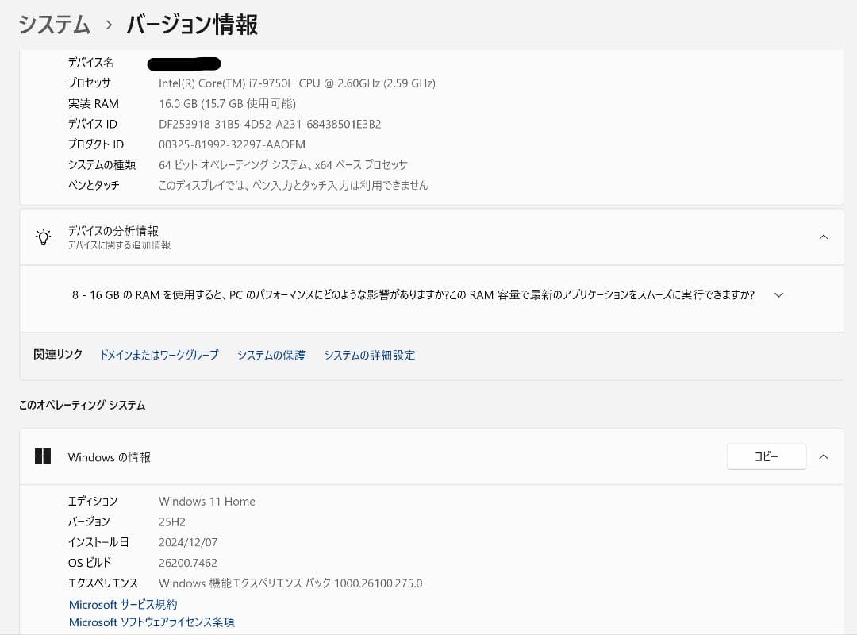Screen dimensions: 857x635
Task: Open Microsoft サービス規約 link
Action: pyautogui.click(x=123, y=604)
